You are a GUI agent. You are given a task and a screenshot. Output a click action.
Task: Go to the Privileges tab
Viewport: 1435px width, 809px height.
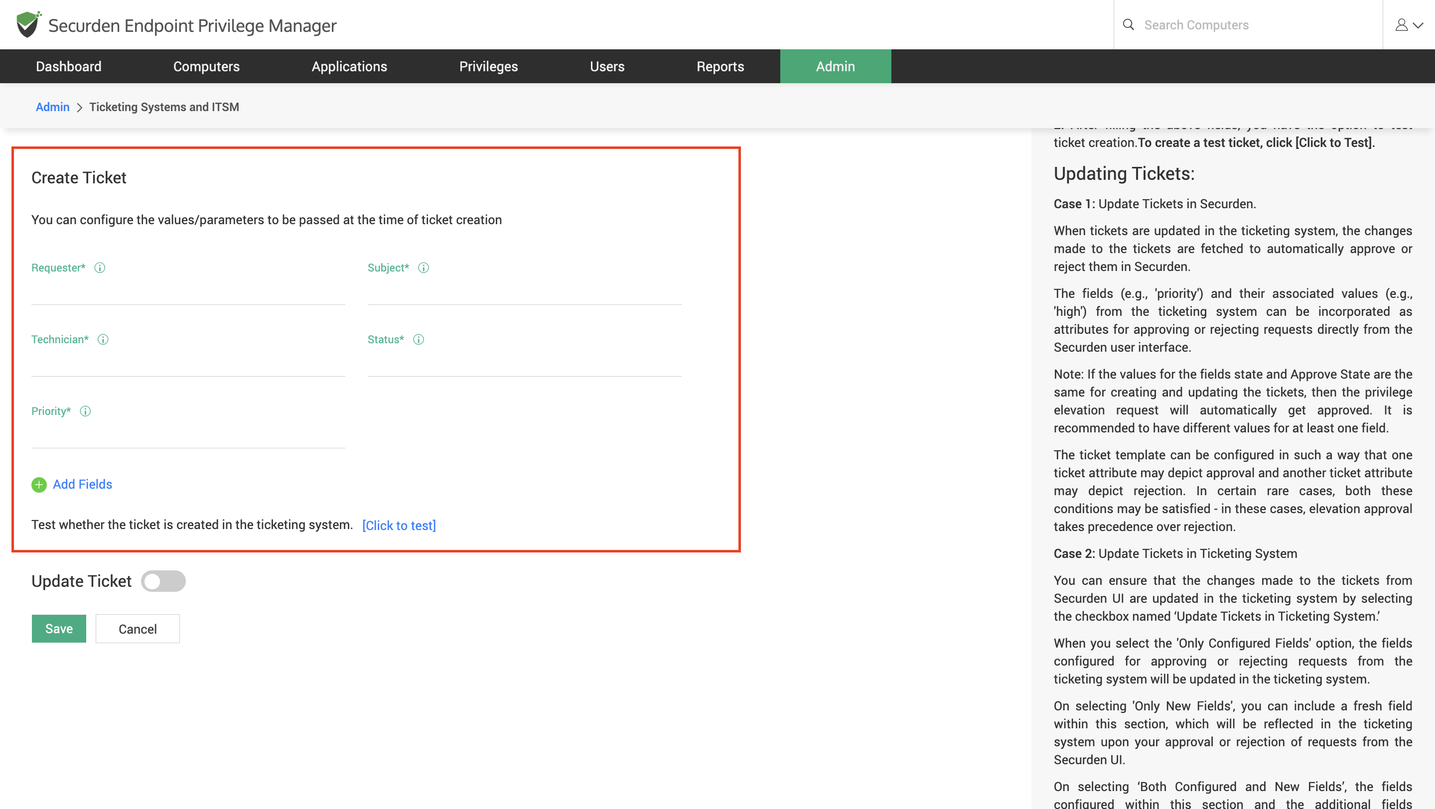(x=488, y=66)
